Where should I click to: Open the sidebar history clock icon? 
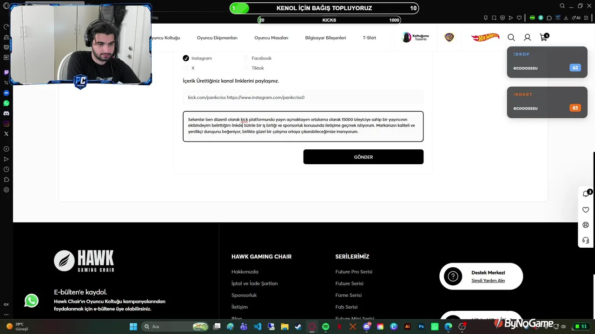6,169
